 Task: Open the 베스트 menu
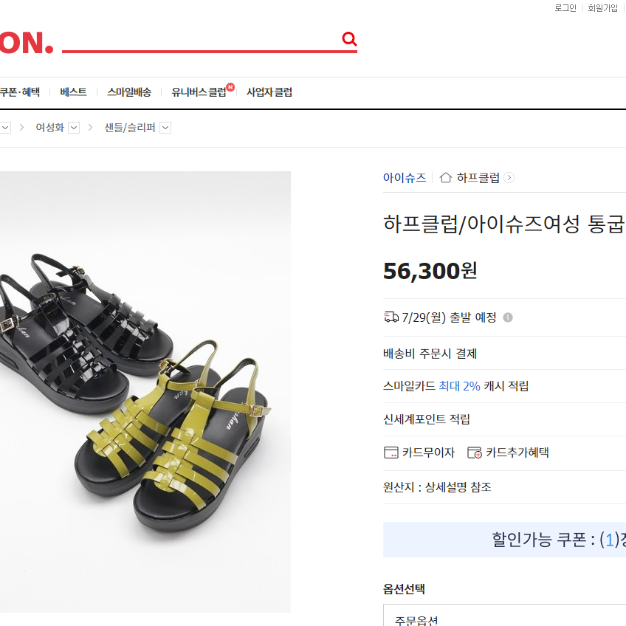coord(74,92)
